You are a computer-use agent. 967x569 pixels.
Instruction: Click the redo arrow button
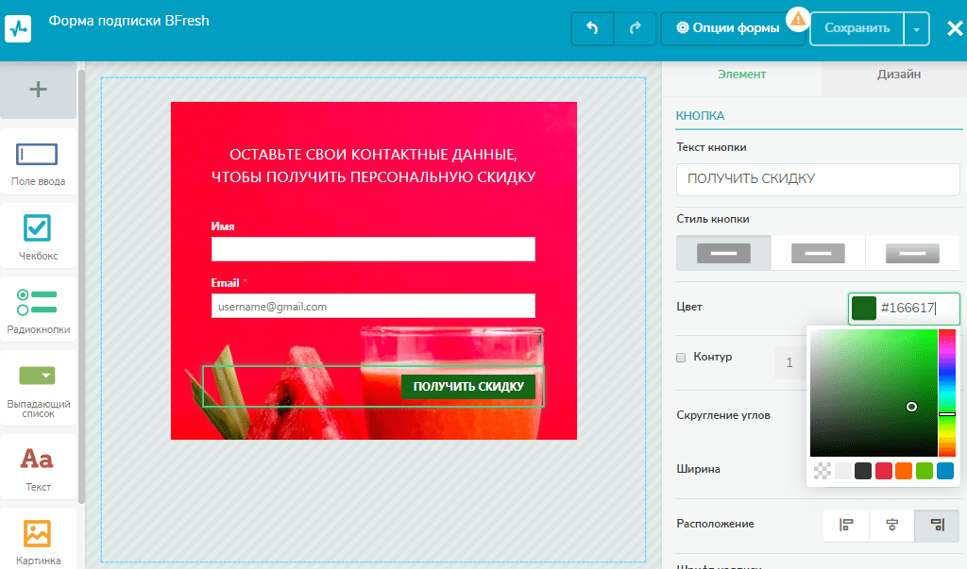coord(636,28)
